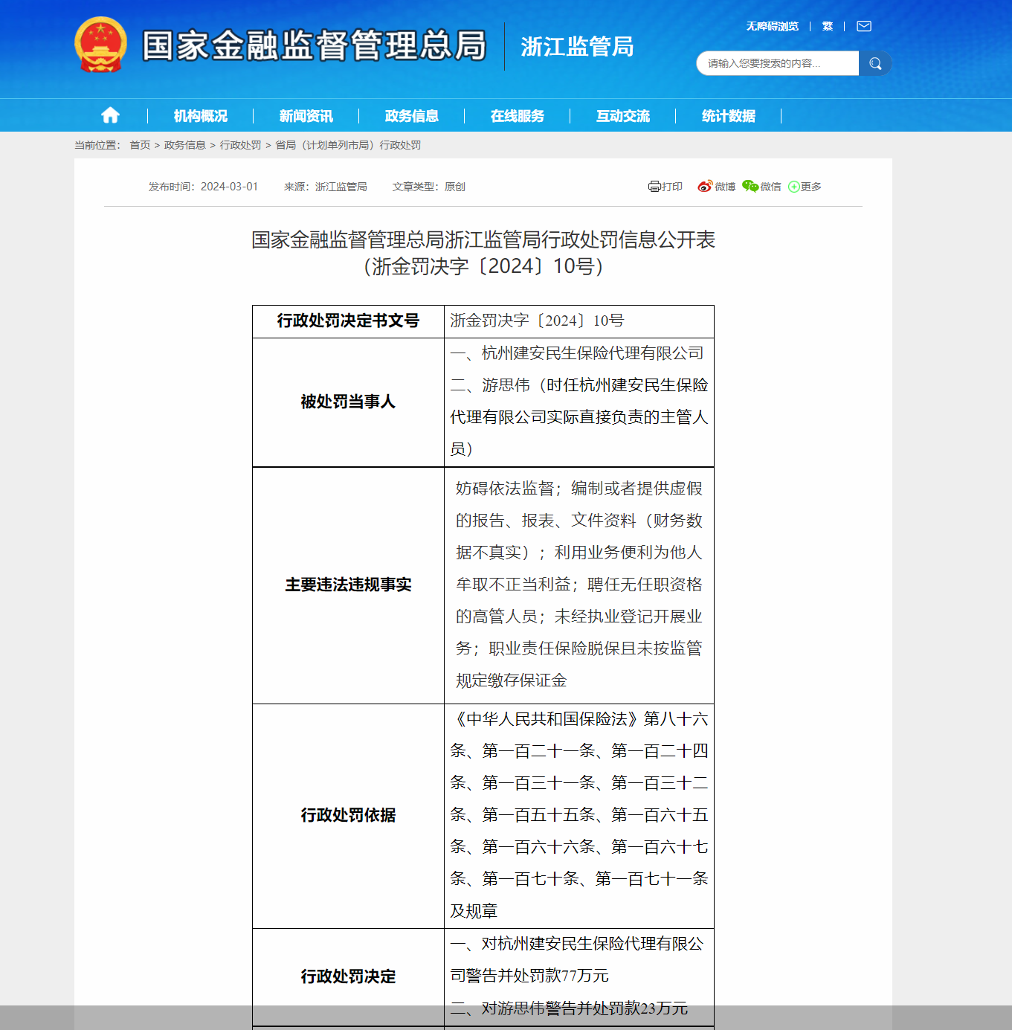This screenshot has width=1012, height=1030.
Task: Open the 新闻资讯 menu
Action: pyautogui.click(x=306, y=116)
